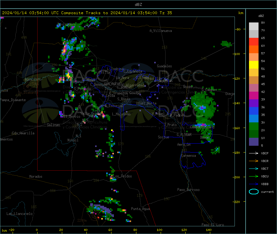Select the green 20-30 dBZ color band

[x=254, y=126]
